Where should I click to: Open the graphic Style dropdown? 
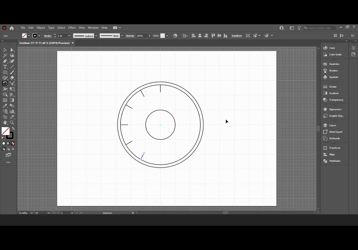(167, 36)
